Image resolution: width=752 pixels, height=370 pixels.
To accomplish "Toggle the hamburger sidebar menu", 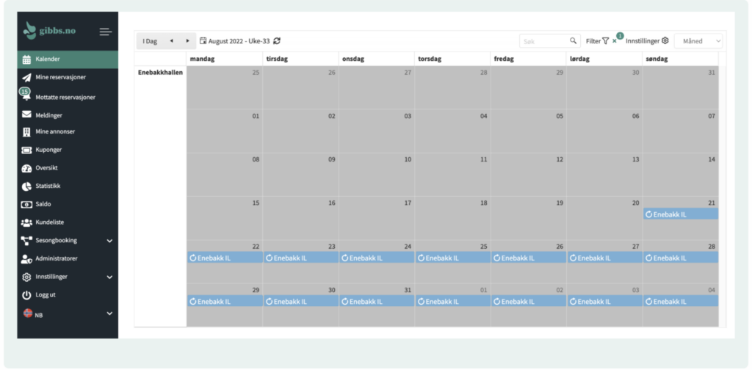I will 106,32.
